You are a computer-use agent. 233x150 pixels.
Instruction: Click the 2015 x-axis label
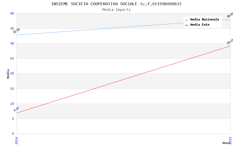coord(230,140)
